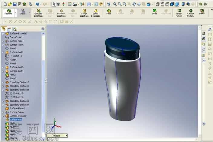Switch to Features command tab
This screenshot has width=213, height=142.
[x=8, y=13]
